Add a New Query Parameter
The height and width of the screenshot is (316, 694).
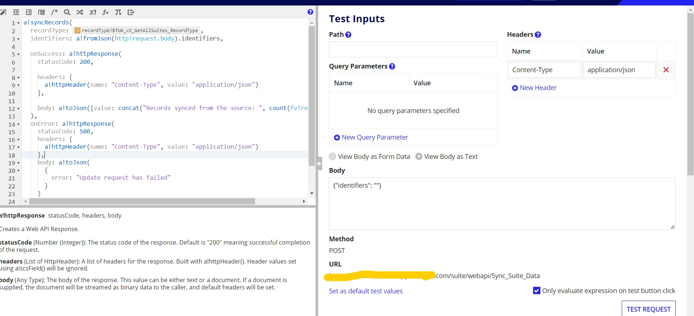[x=371, y=137]
